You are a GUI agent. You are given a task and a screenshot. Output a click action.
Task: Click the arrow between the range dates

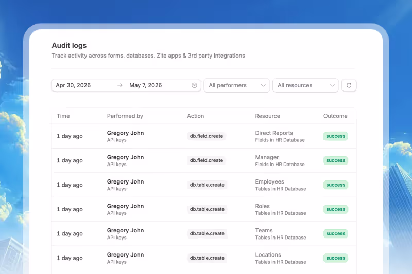120,85
